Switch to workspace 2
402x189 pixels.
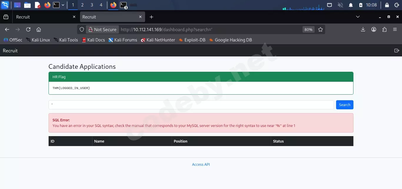(82, 5)
